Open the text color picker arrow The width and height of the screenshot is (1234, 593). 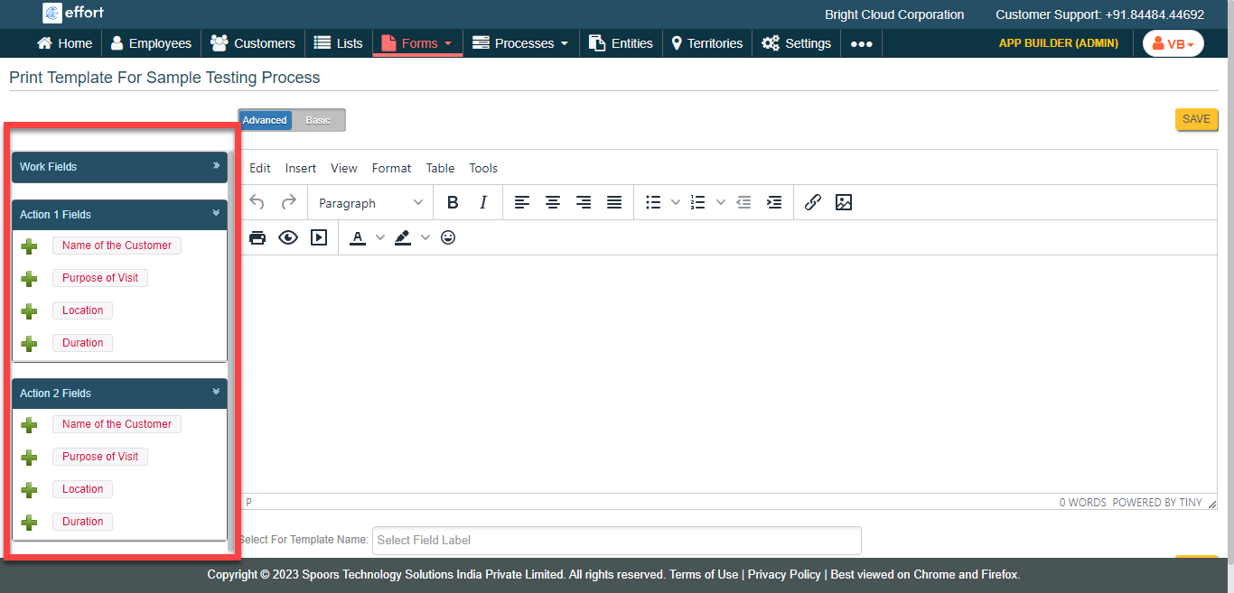(380, 237)
